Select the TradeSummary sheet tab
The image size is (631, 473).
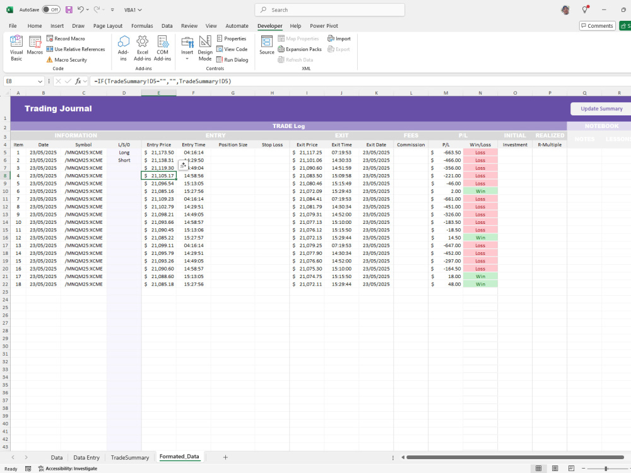130,457
